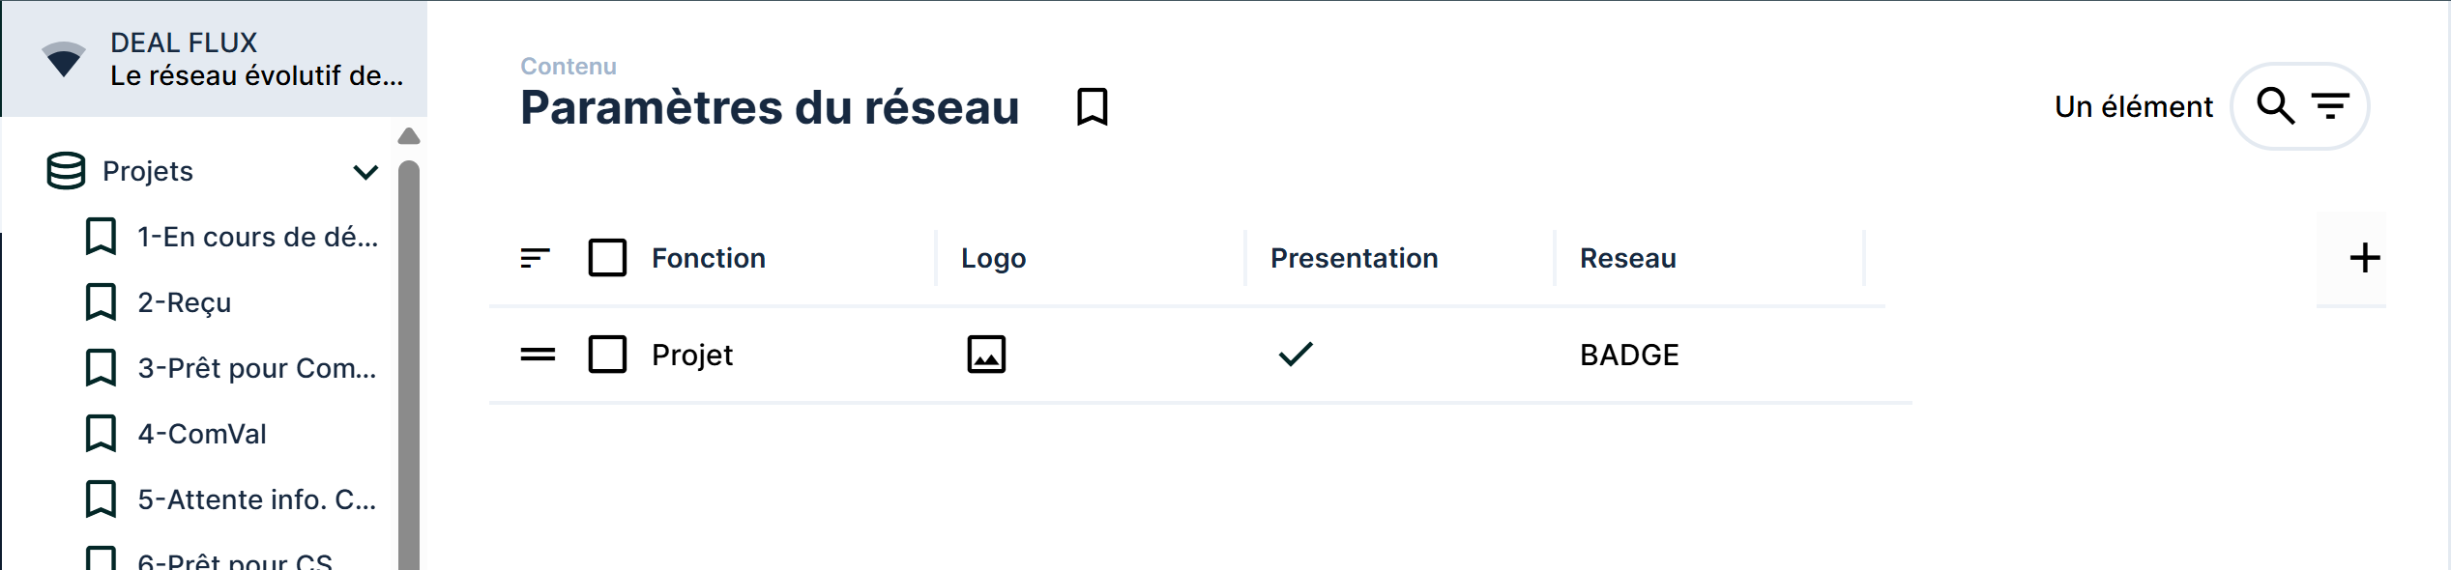Open search with the magnifier icon
Image resolution: width=2451 pixels, height=570 pixels.
click(x=2275, y=105)
